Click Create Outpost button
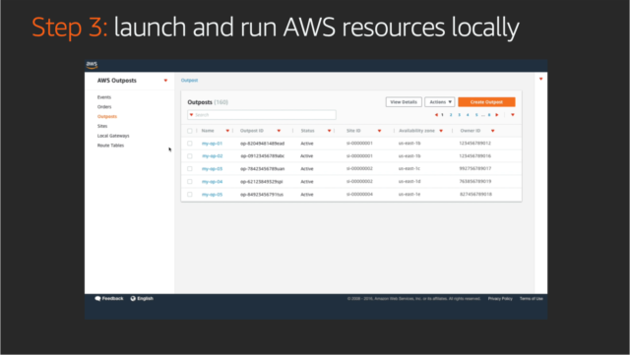The image size is (630, 355). tap(486, 102)
